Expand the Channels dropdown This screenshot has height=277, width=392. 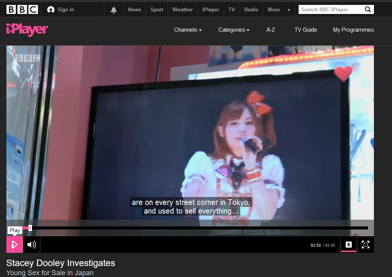(188, 30)
